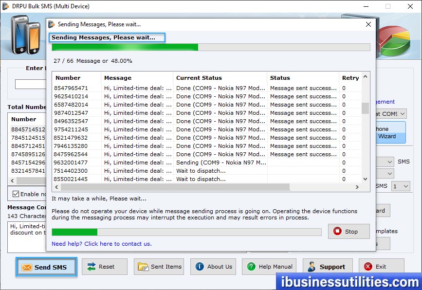This screenshot has width=422, height=290.
Task: Click the lower progress bar beside Stop
Action: coord(186,232)
